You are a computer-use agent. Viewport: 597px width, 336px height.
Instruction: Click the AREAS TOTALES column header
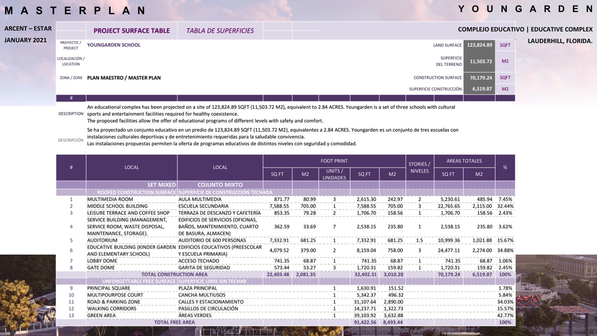[464, 161]
